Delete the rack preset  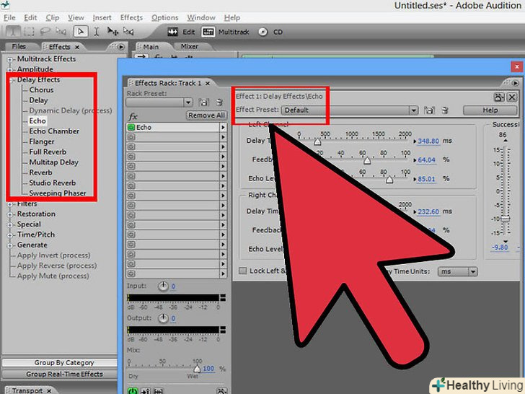coord(219,102)
